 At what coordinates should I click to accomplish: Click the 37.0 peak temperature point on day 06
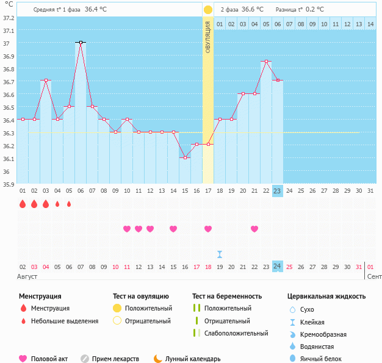[81, 43]
